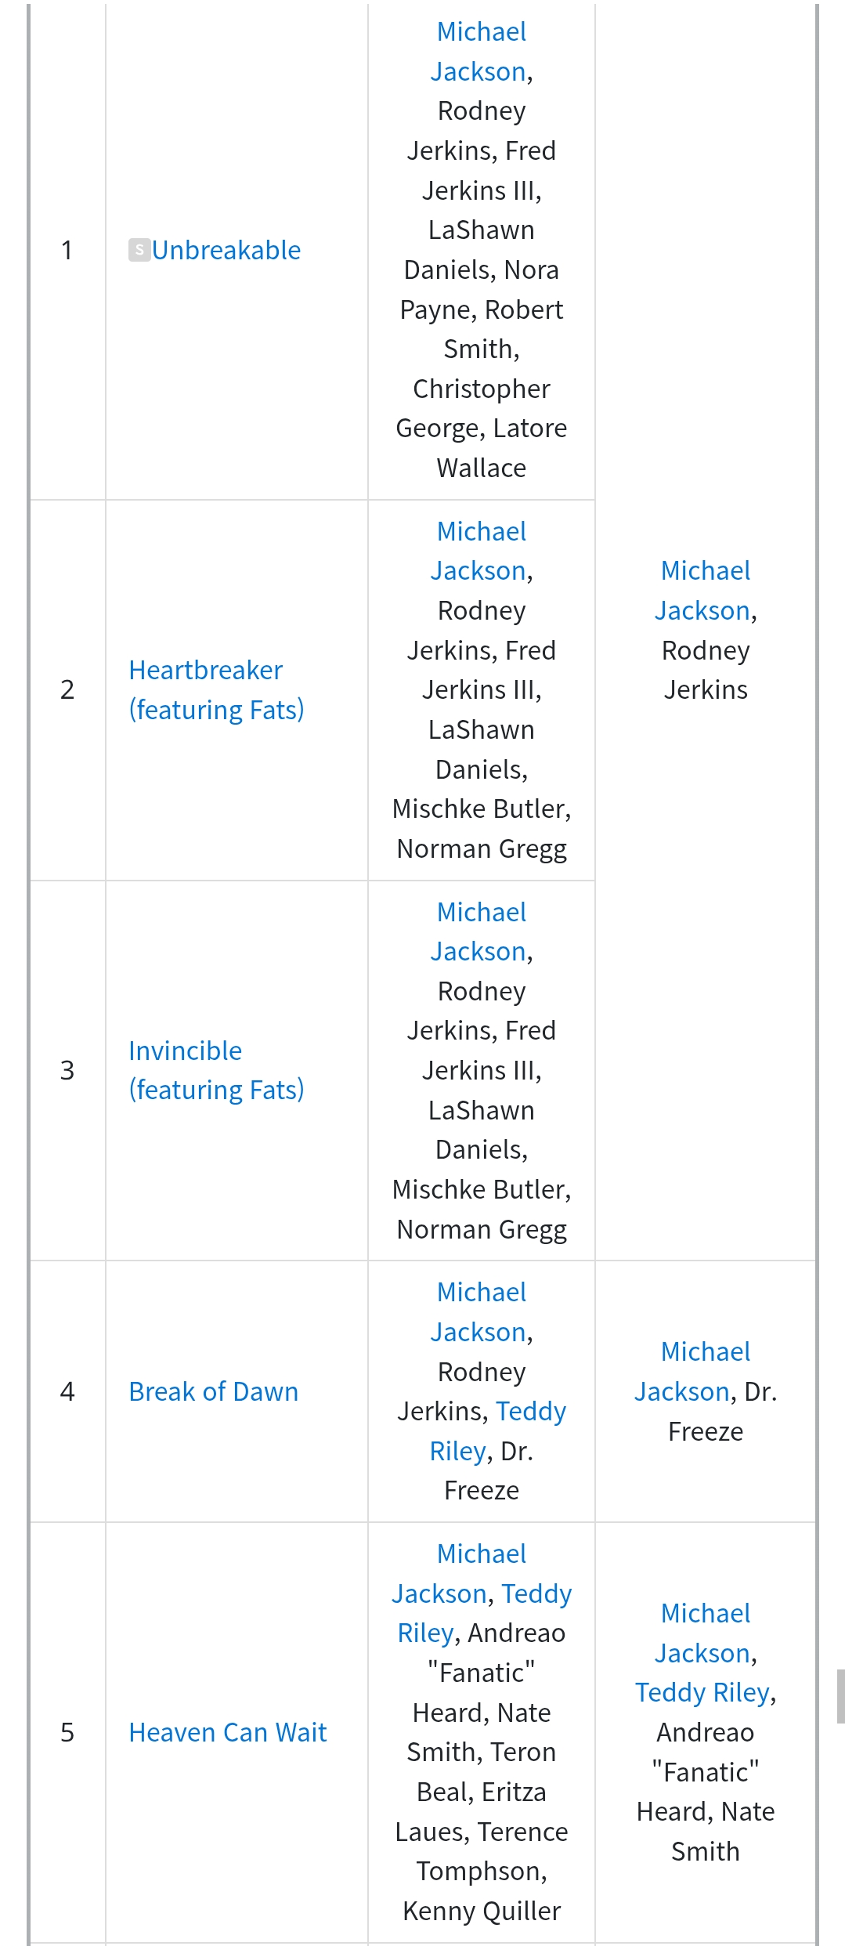Click Michael Jackson in Heartbreaker writers
The height and width of the screenshot is (1946, 845).
pyautogui.click(x=481, y=551)
